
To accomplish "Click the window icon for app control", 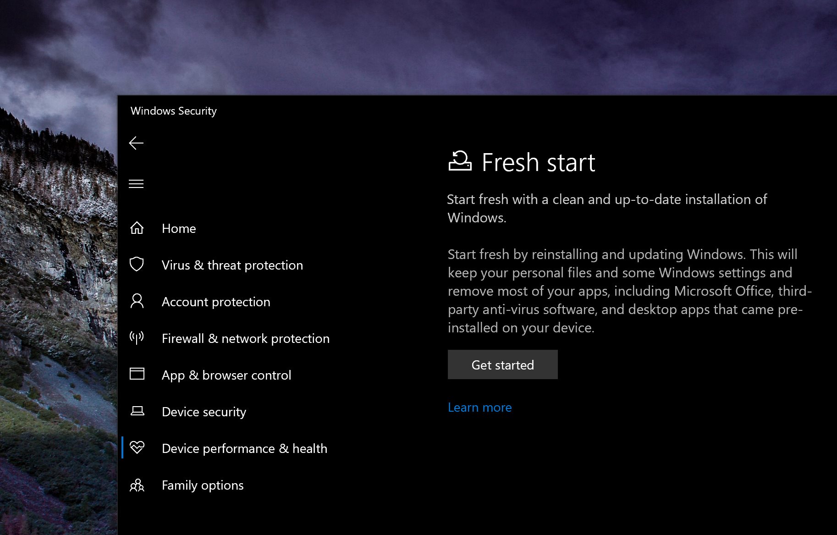I will (x=137, y=374).
